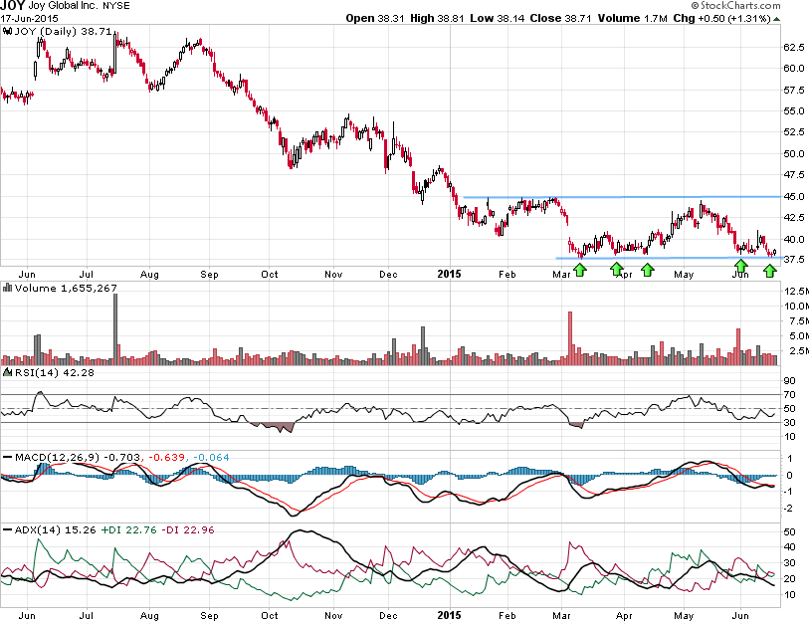Click the 55.0 price axis label
The height and width of the screenshot is (624, 809).
(793, 111)
